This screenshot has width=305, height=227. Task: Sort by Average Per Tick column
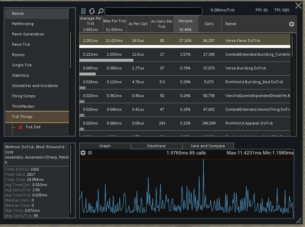[91, 24]
